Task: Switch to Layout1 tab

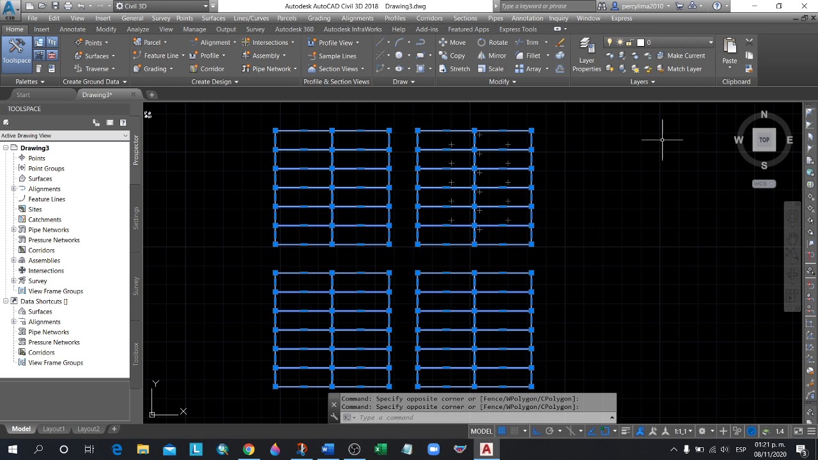Action: [x=54, y=429]
